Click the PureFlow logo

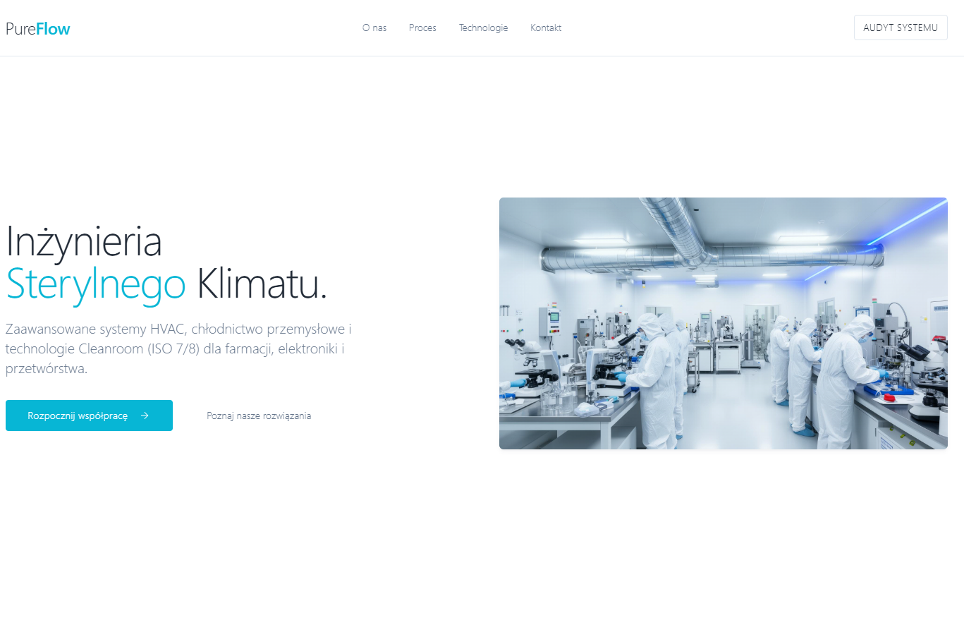pos(38,29)
